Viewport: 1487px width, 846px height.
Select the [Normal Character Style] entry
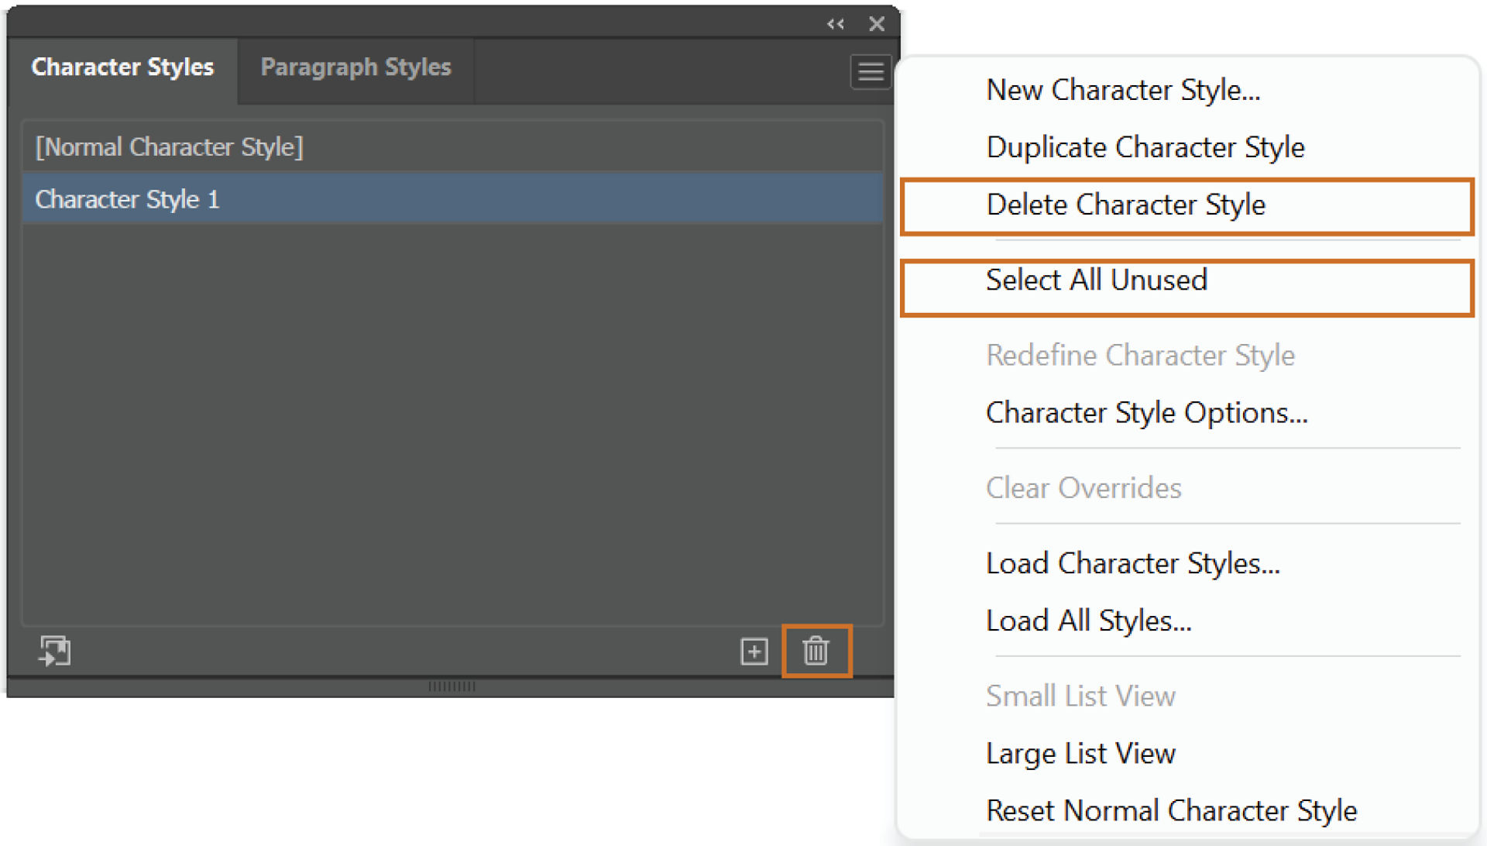169,146
